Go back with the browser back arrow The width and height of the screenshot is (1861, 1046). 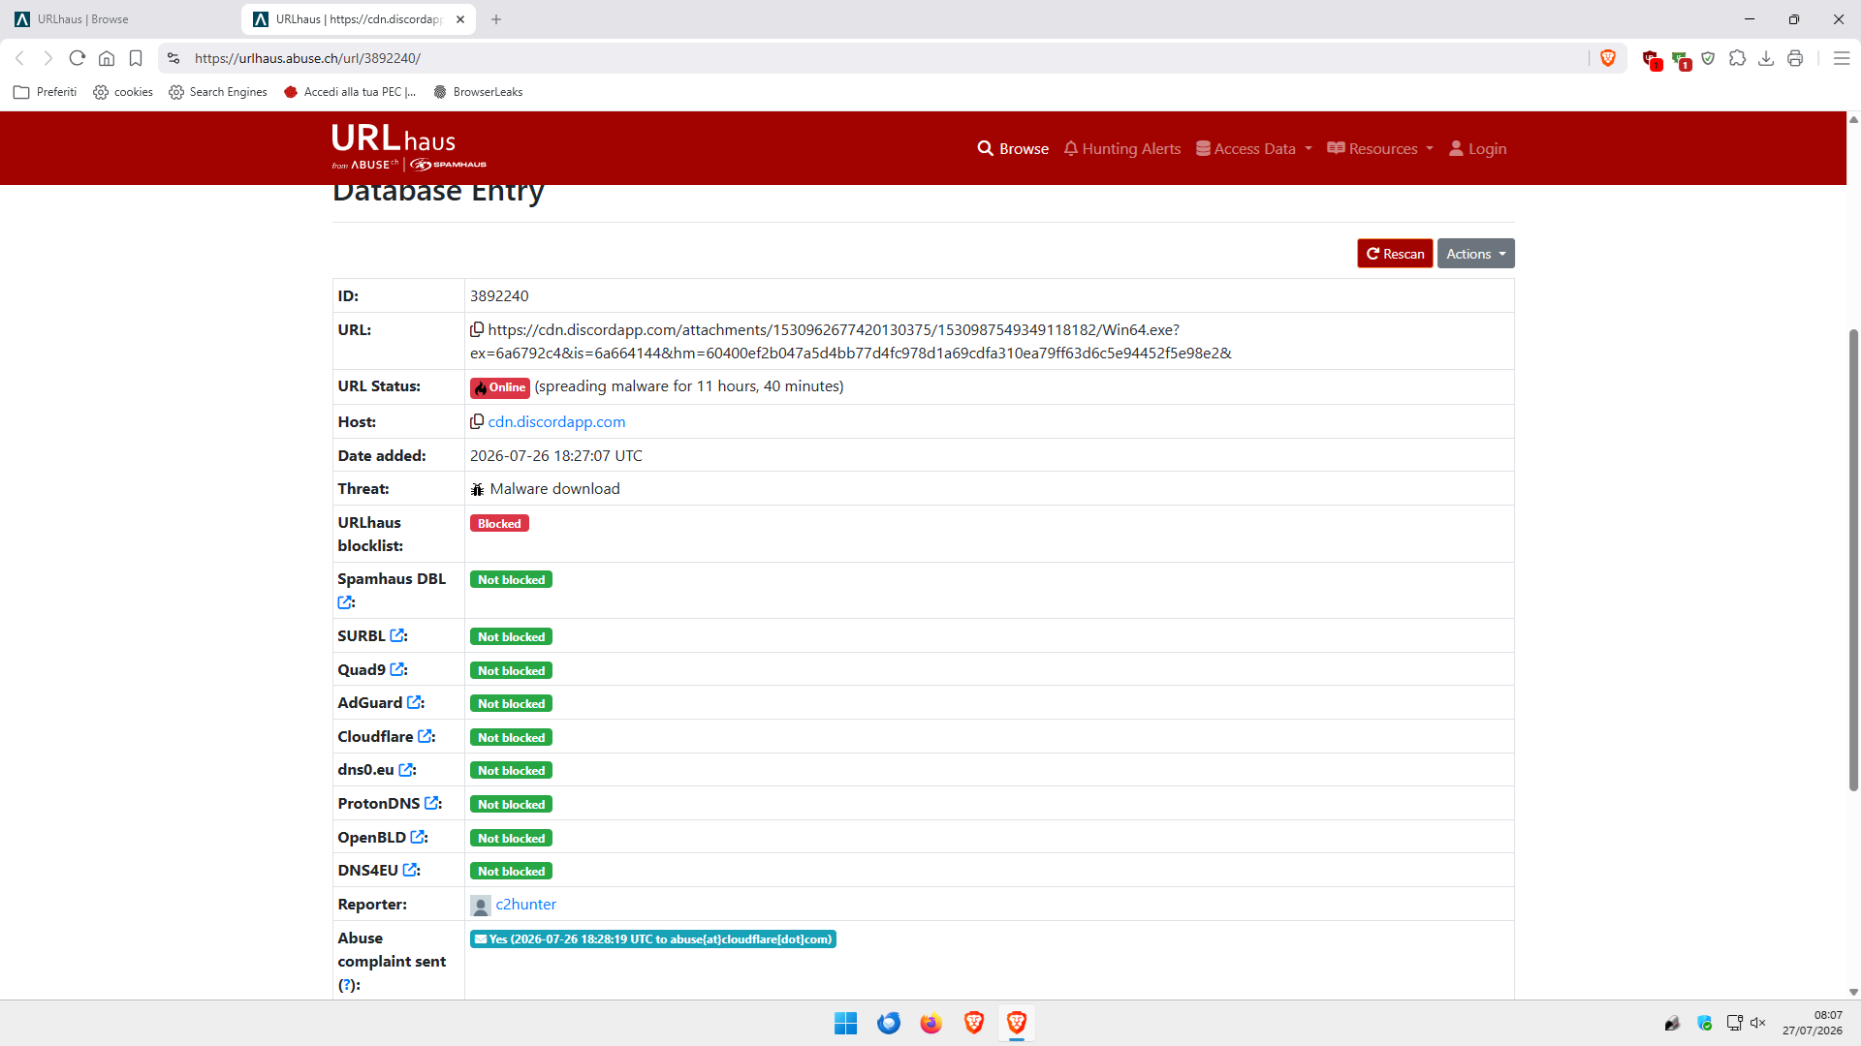click(19, 58)
